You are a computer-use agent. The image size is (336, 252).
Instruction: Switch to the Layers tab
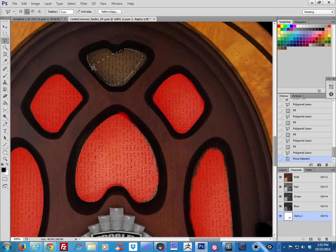pos(283,170)
